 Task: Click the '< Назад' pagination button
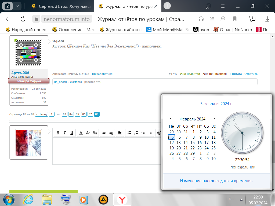tap(42, 114)
